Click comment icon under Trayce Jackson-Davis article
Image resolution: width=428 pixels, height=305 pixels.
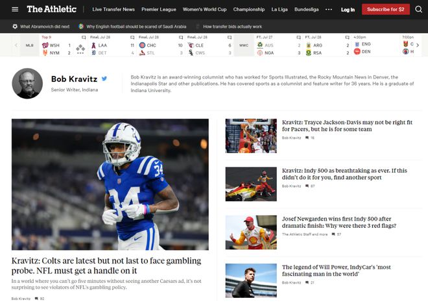[307, 138]
